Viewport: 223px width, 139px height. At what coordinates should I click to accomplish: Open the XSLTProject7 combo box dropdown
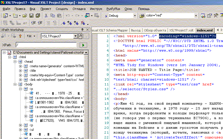(x=75, y=36)
